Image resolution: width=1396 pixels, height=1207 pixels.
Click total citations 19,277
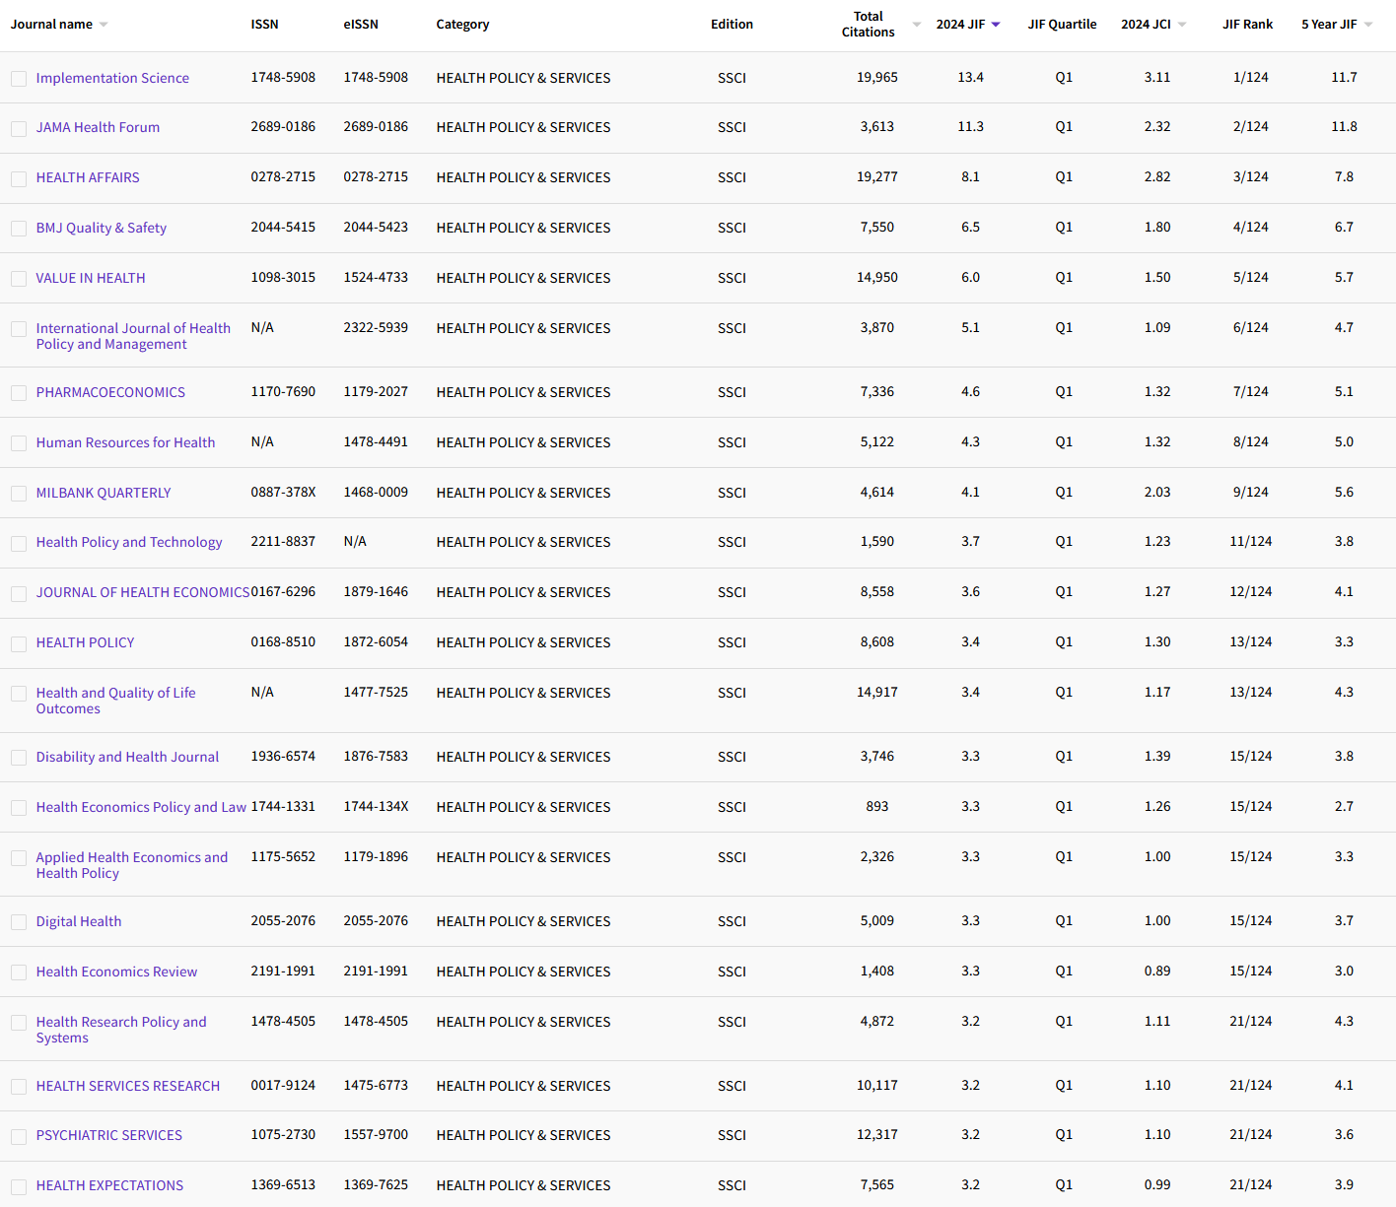pyautogui.click(x=876, y=176)
